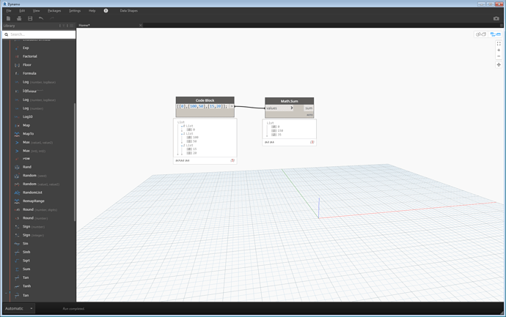Open the Packages menu

(x=54, y=11)
